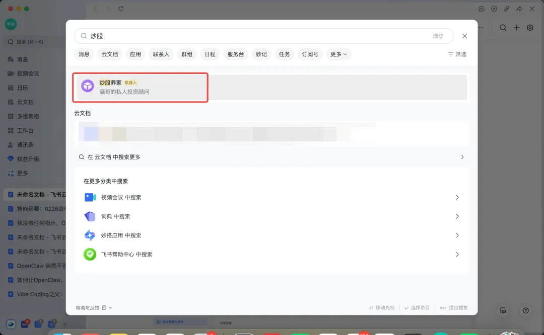Screen dimensions: 544x335
Task: Expand the 视频会议 中搜索 chevron
Action: (x=457, y=197)
